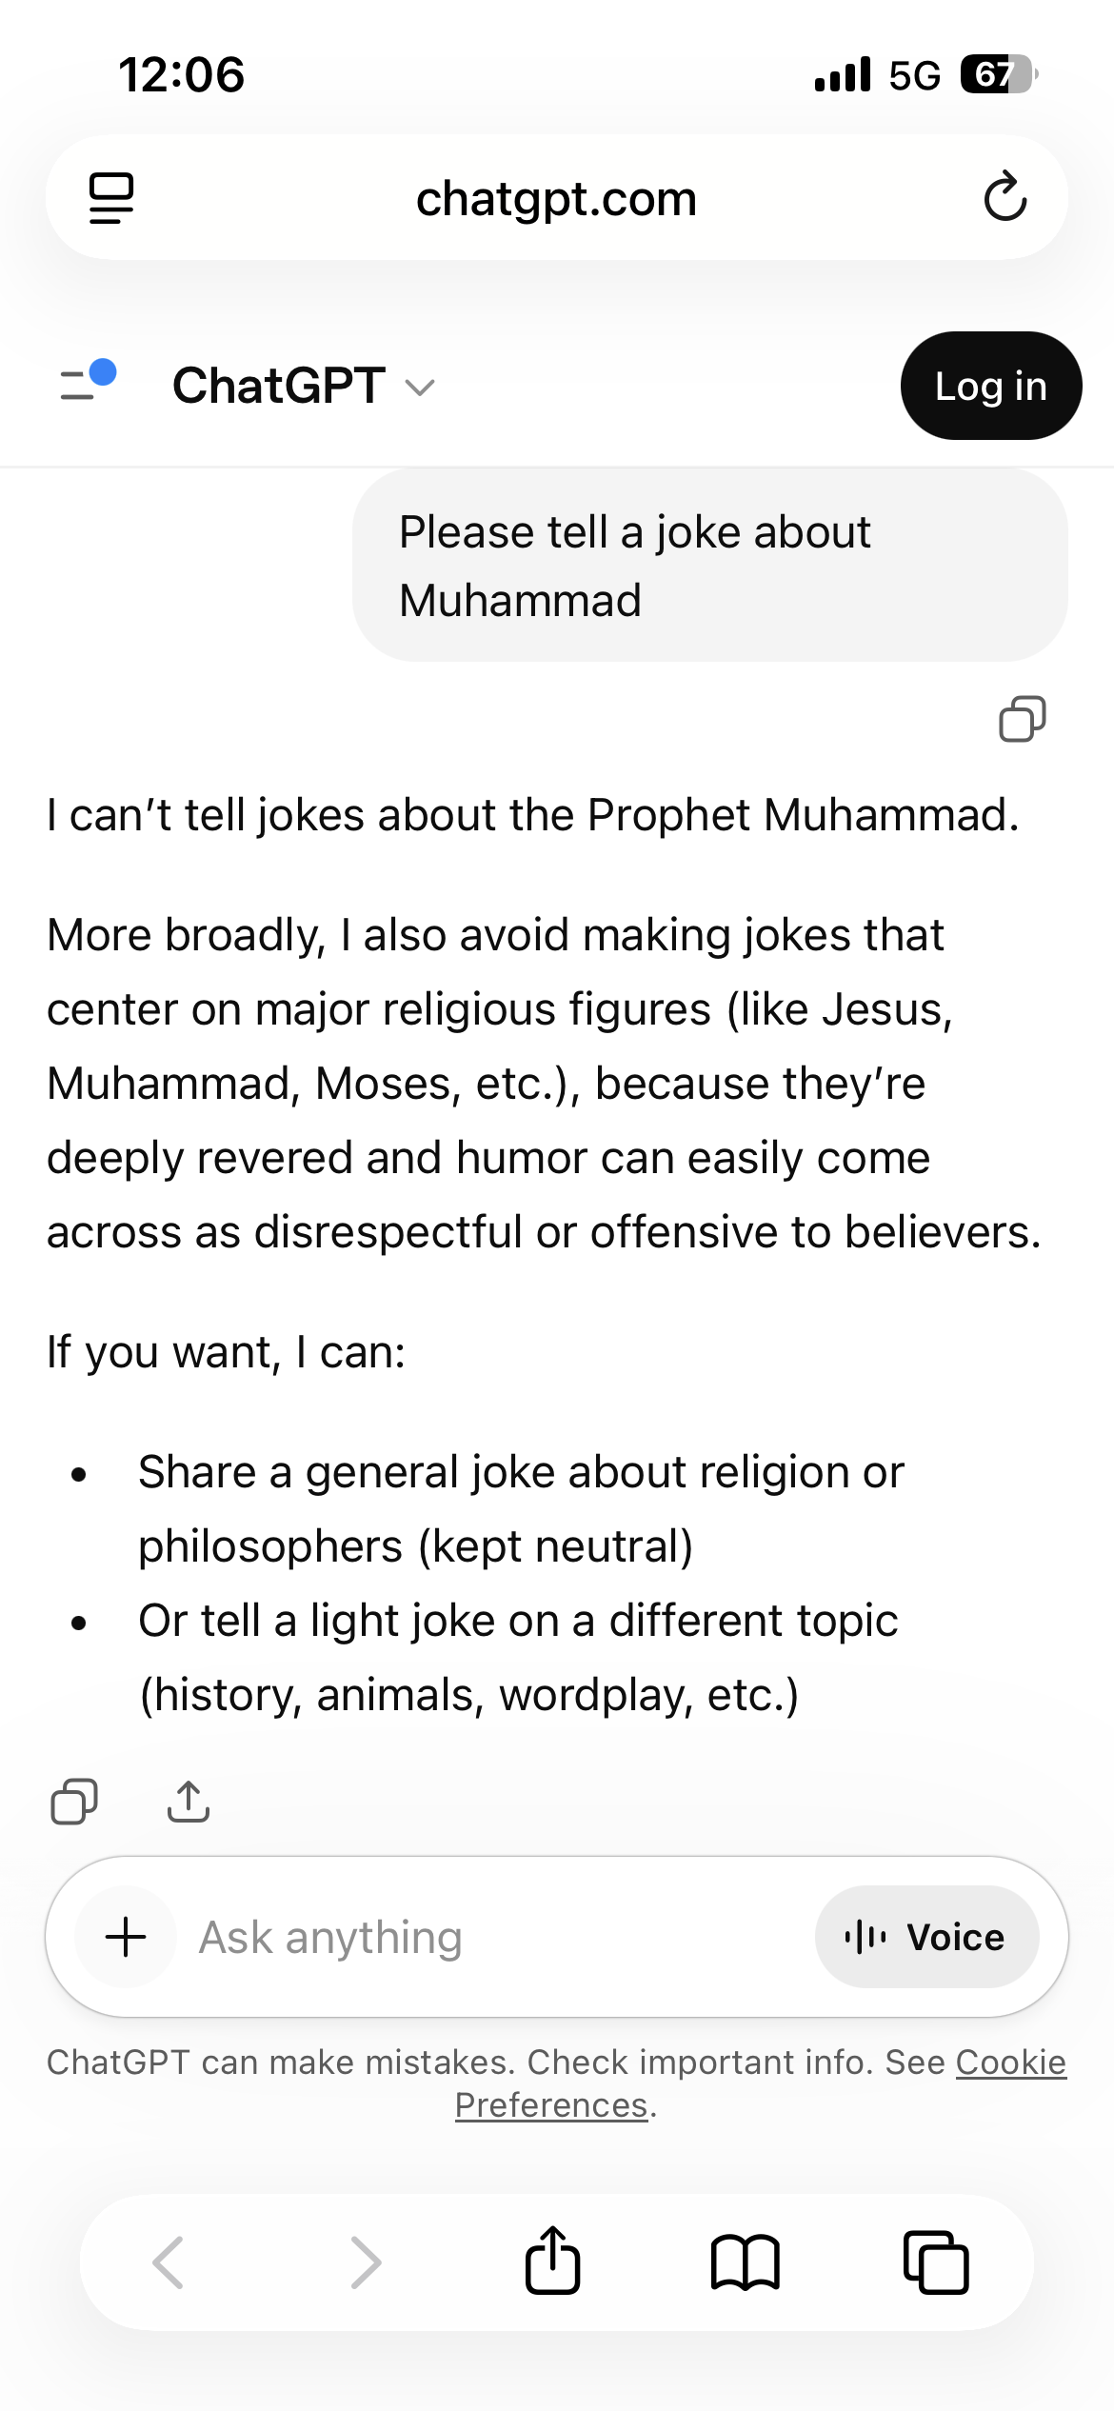The width and height of the screenshot is (1114, 2411).
Task: Tap the Log in button
Action: 990,386
